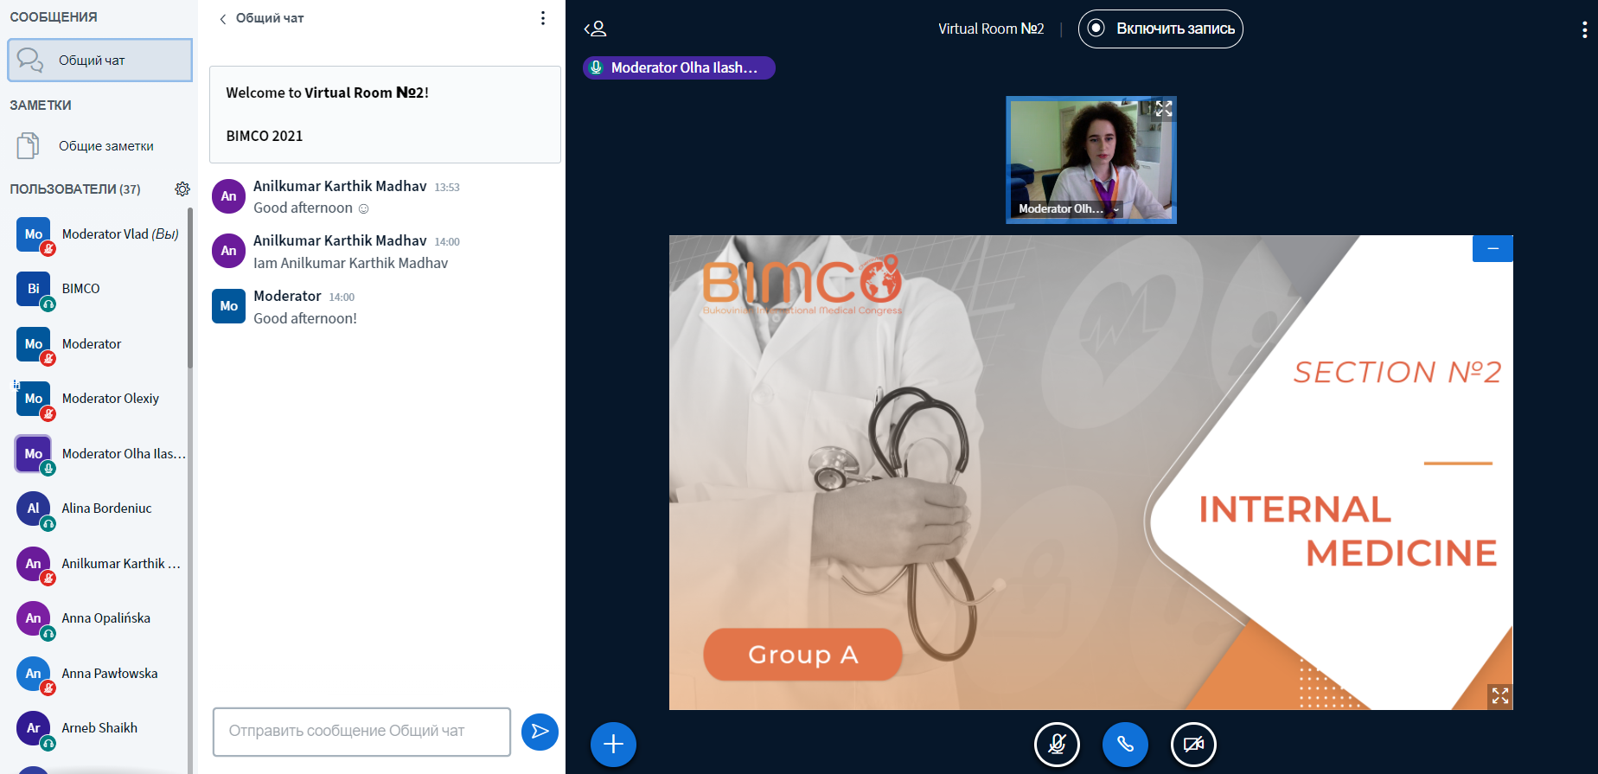Toggle users list panel icon
The height and width of the screenshot is (774, 1598).
point(596,29)
